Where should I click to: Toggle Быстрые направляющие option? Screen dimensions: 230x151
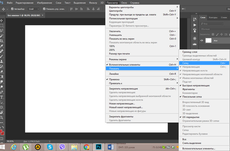[x=204, y=86]
